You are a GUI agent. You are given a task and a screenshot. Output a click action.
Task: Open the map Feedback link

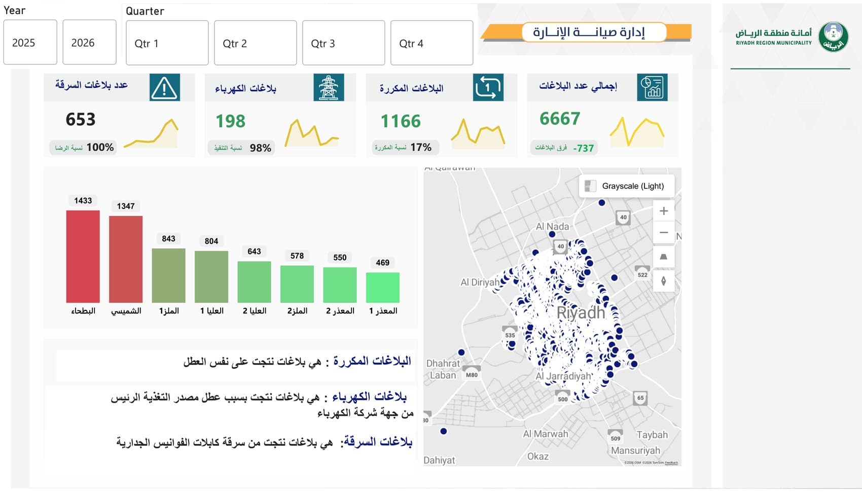click(x=671, y=463)
